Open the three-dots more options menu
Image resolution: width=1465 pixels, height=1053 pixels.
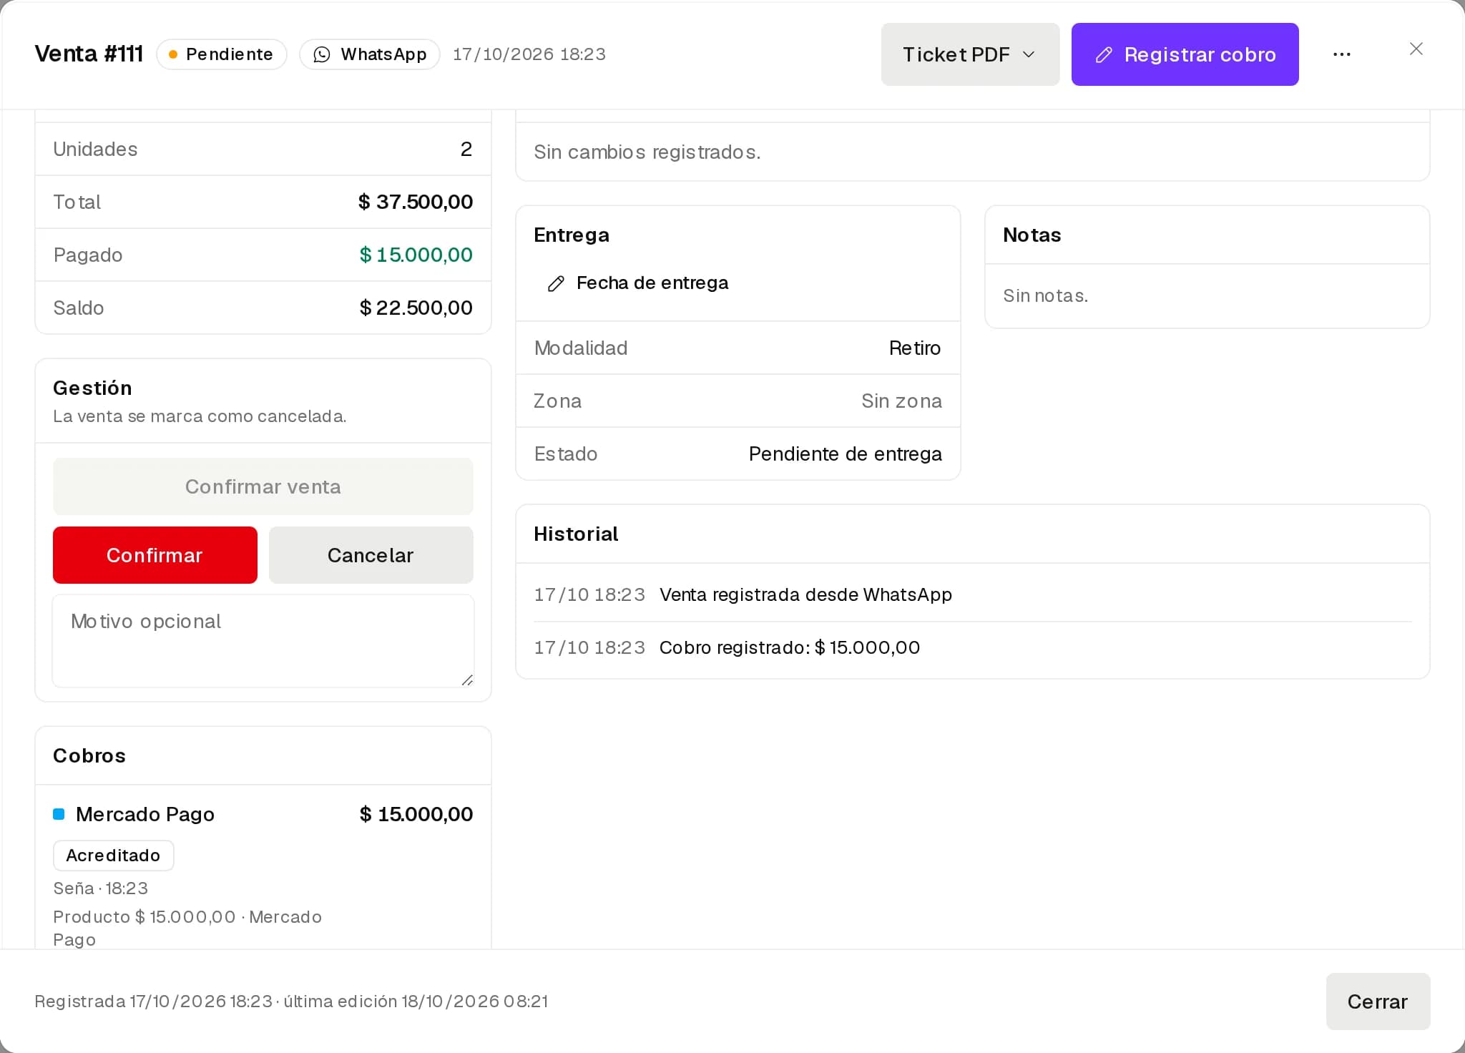pos(1342,54)
